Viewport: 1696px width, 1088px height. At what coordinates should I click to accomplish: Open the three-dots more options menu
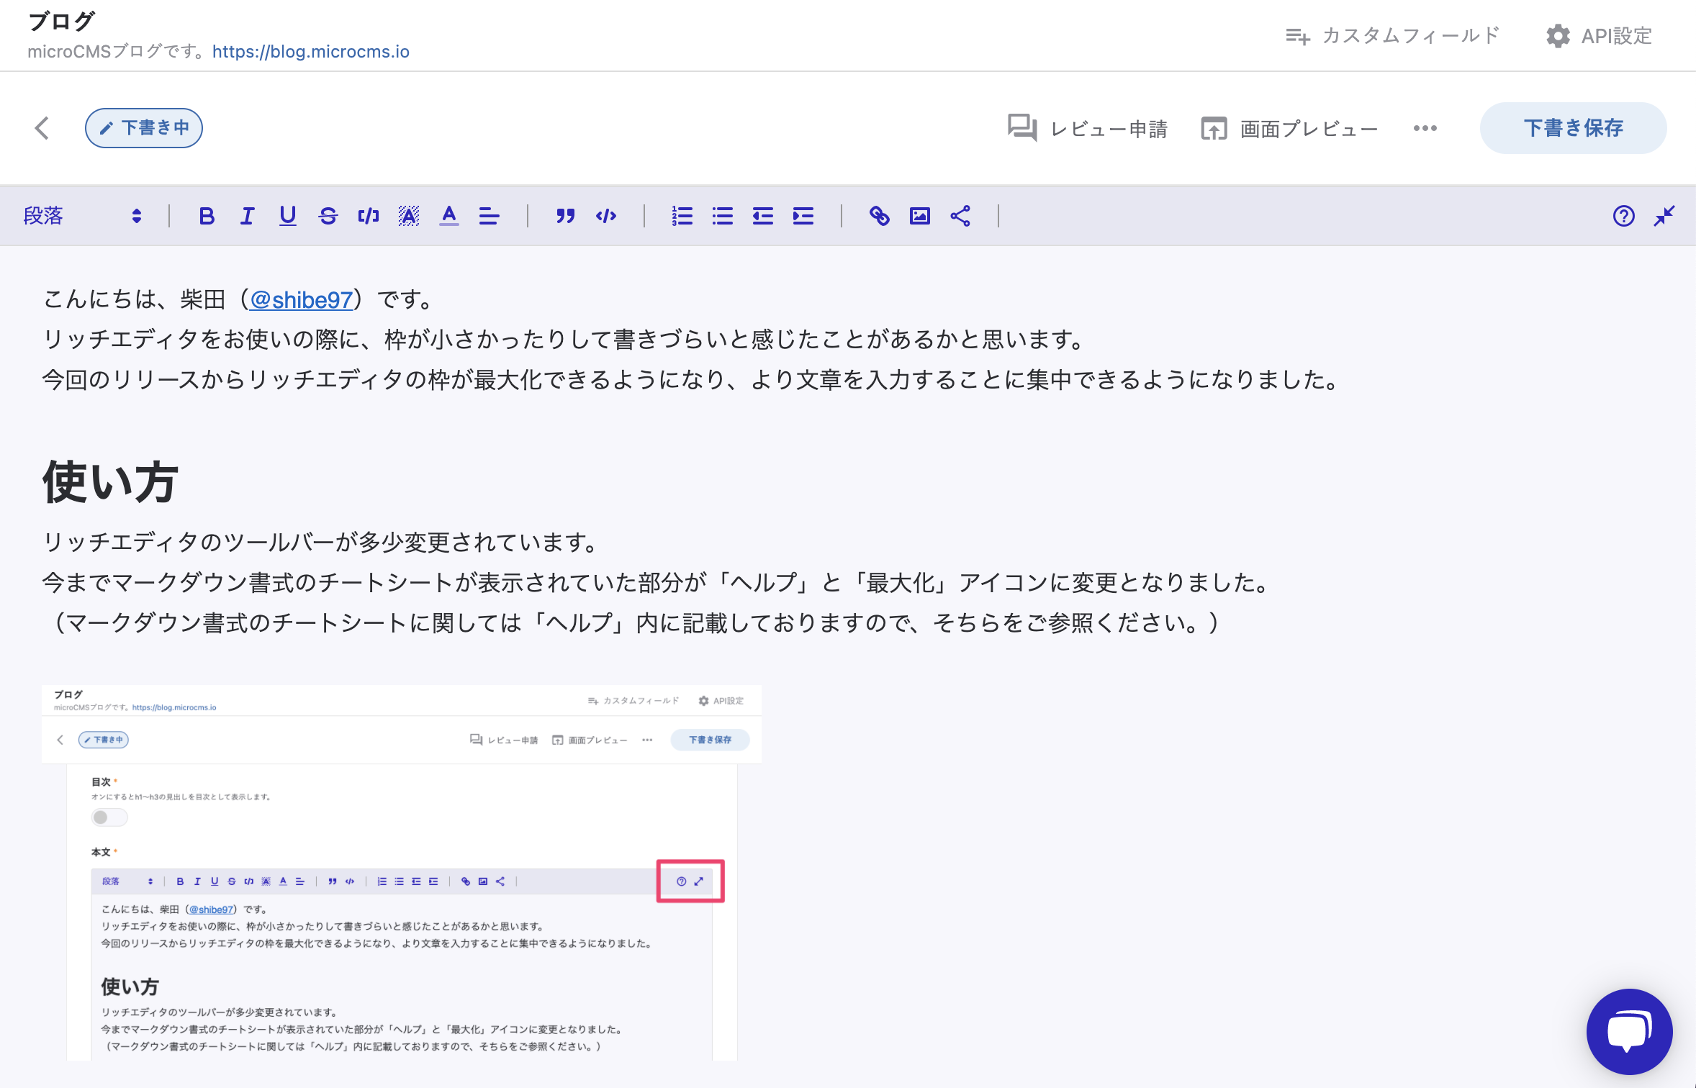(x=1425, y=128)
